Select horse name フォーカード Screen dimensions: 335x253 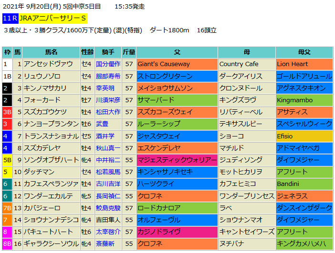pyautogui.click(x=42, y=100)
